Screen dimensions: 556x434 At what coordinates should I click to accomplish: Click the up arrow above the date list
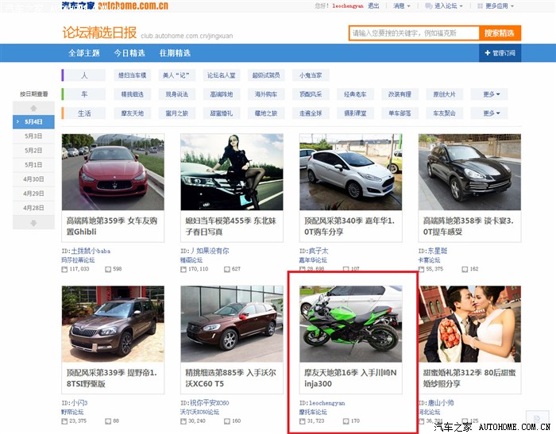click(33, 107)
